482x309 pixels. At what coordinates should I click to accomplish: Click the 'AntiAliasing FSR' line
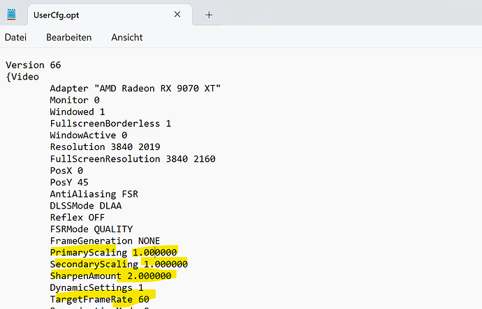point(94,194)
